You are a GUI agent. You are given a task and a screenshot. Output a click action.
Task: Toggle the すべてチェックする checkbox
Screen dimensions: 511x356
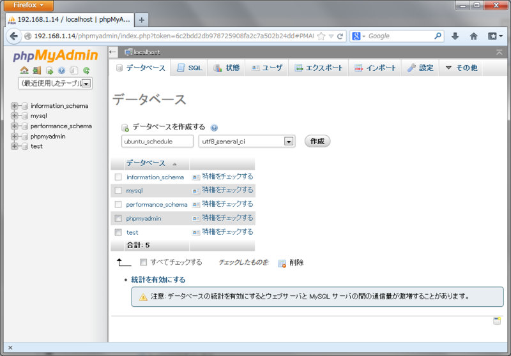143,262
